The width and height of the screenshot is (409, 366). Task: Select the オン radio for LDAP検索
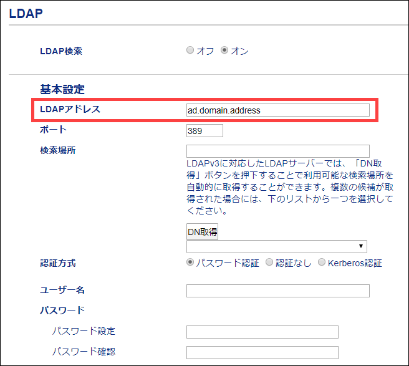[224, 51]
